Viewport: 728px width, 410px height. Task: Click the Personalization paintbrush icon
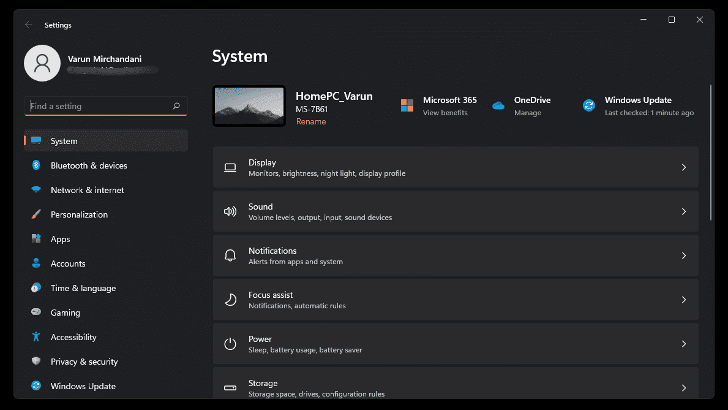(36, 214)
